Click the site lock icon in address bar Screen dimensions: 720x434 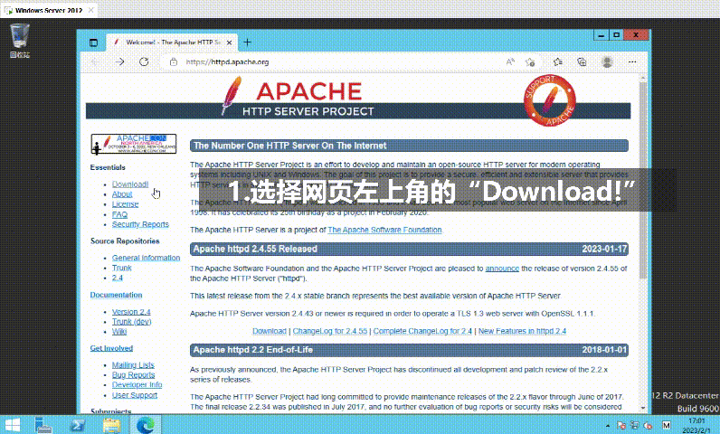(x=174, y=61)
